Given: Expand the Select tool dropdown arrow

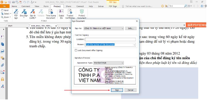Looking at the screenshot, I should 11,14.
